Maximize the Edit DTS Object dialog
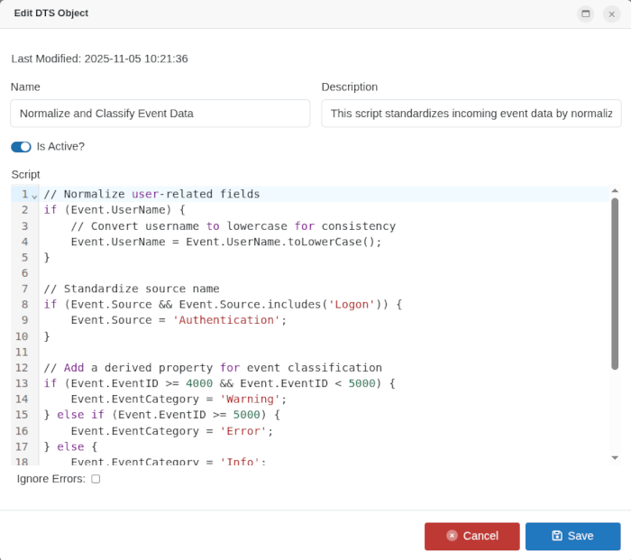 pyautogui.click(x=586, y=14)
